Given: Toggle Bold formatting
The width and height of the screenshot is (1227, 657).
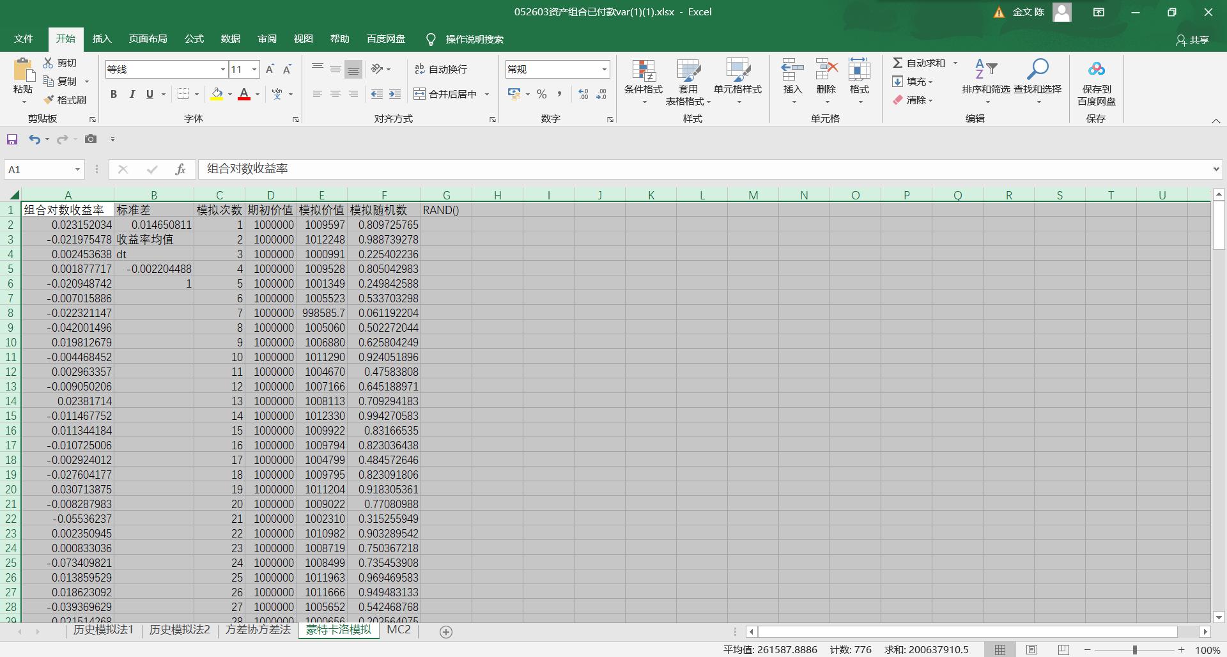Looking at the screenshot, I should click(x=114, y=94).
